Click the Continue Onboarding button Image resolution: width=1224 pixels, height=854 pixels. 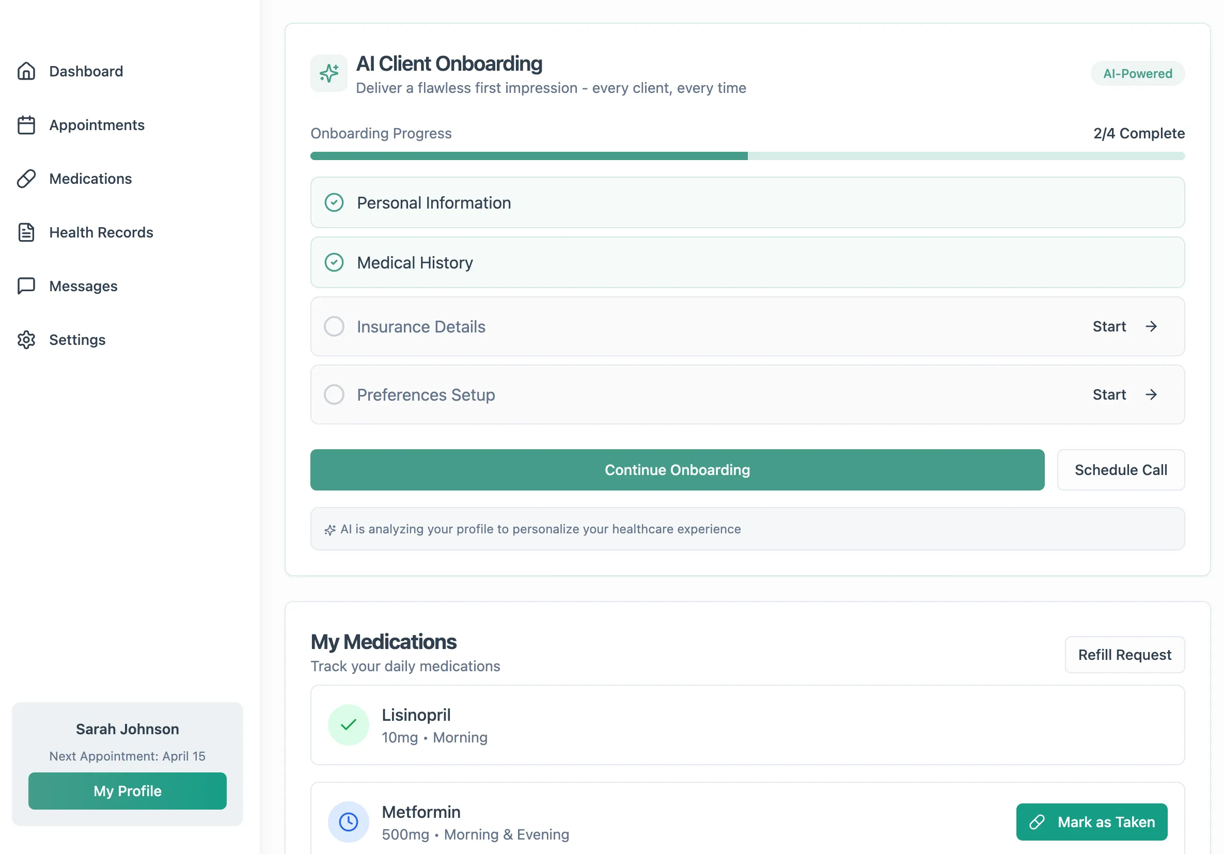click(677, 470)
